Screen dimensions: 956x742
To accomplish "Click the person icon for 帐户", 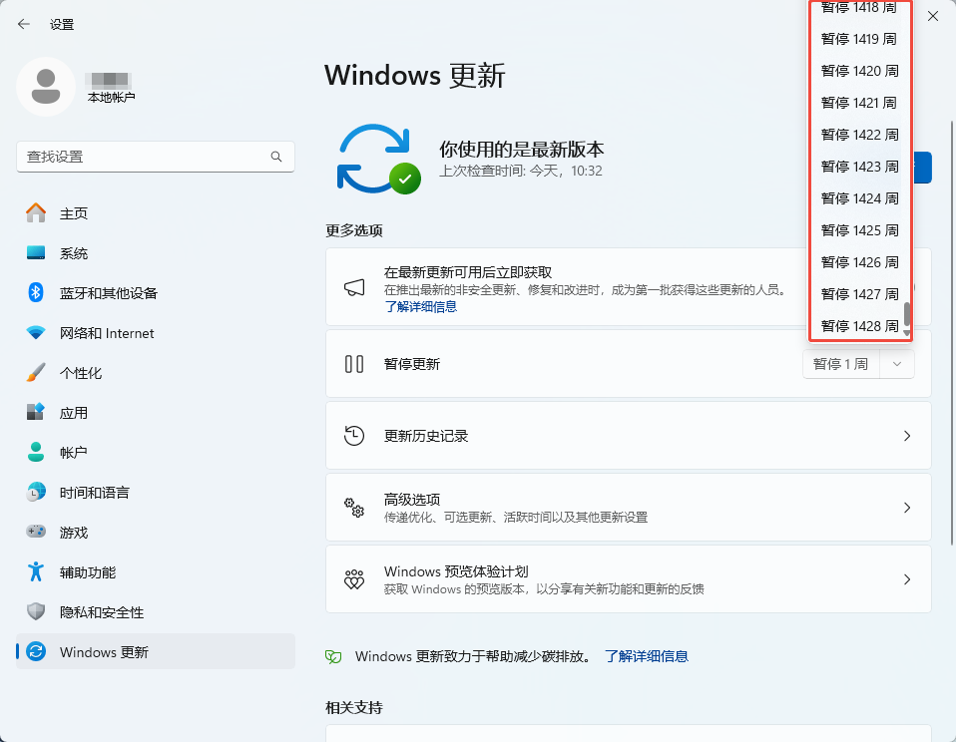I will pos(36,452).
